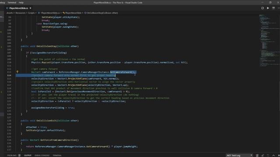Switch to the OUTPUT panel tab
Image resolution: width=280 pixels, height=157 pixels.
click(28, 155)
